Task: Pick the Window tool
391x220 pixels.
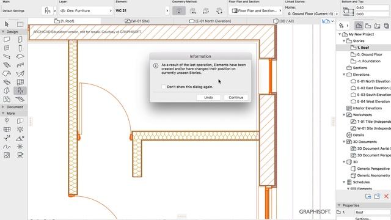Action: (x=7, y=48)
